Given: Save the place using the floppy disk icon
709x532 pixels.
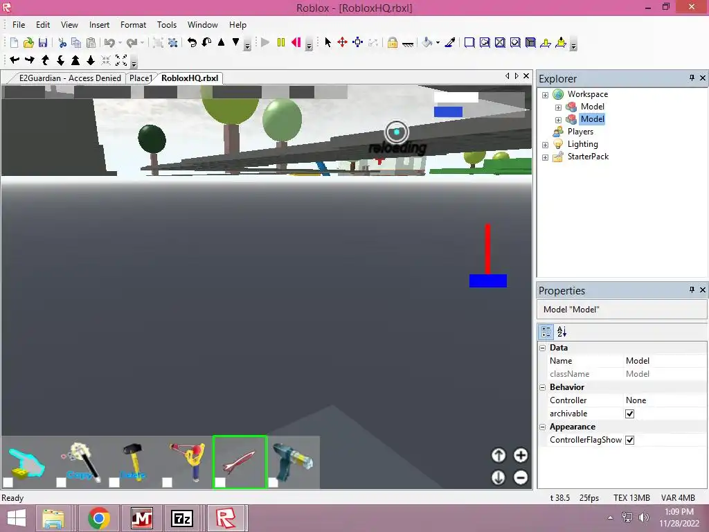Looking at the screenshot, I should pyautogui.click(x=43, y=42).
